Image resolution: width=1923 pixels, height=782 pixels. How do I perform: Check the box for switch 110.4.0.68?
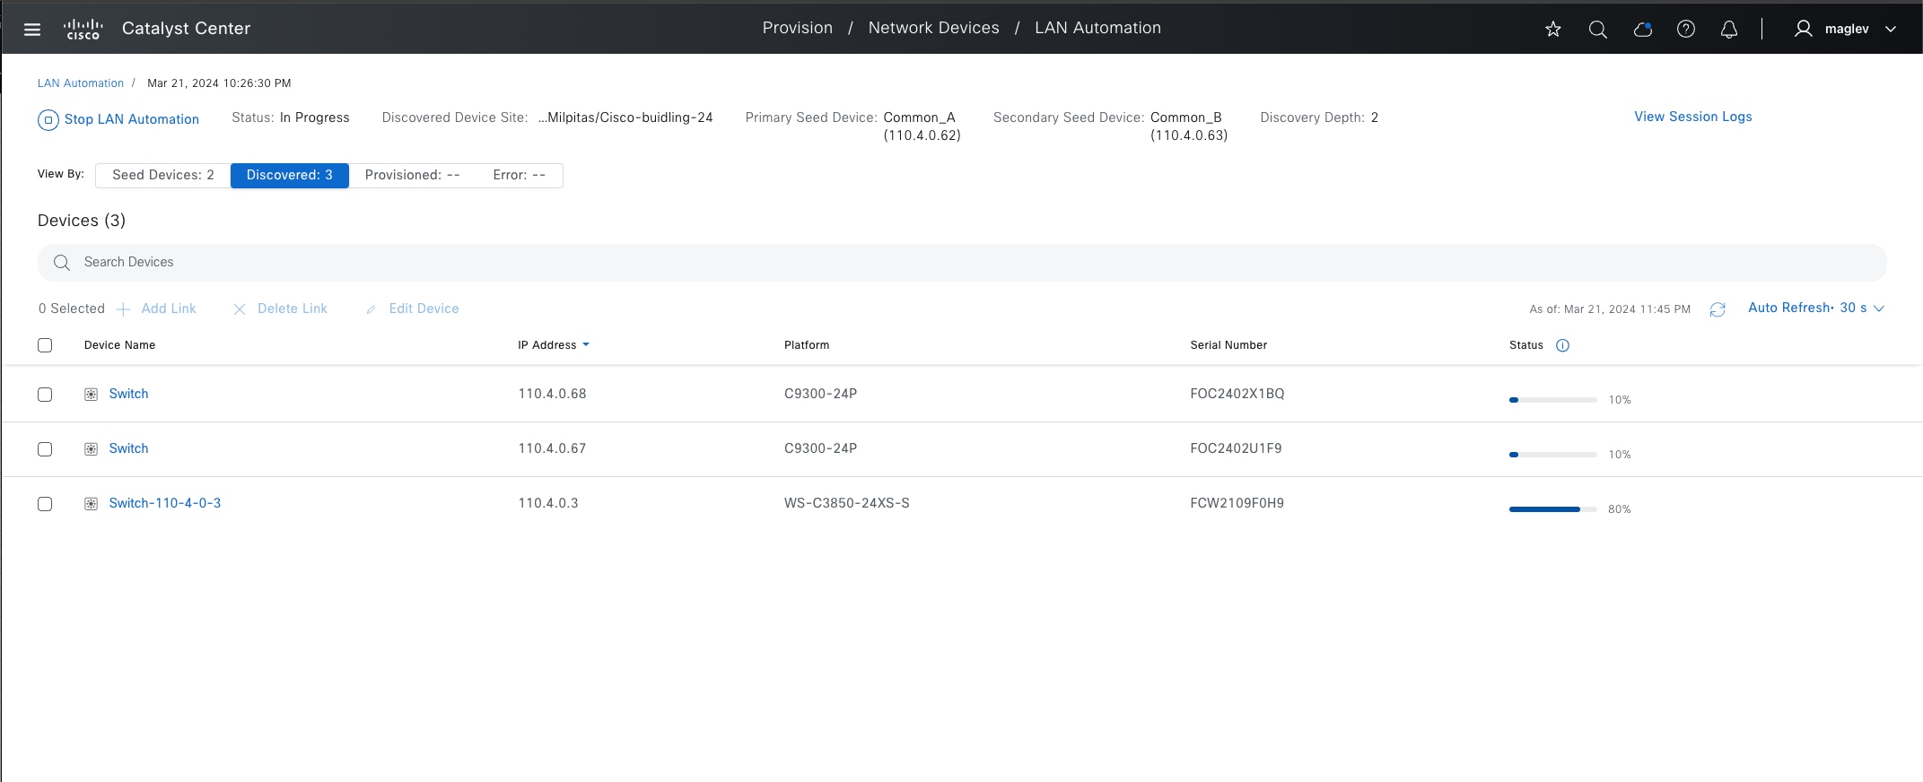coord(45,395)
